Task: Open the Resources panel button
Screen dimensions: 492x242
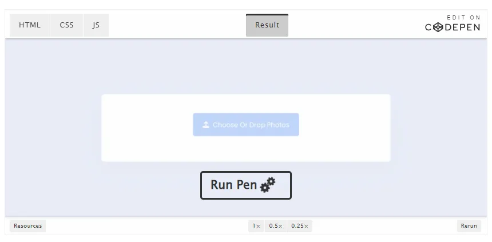Action: click(27, 226)
